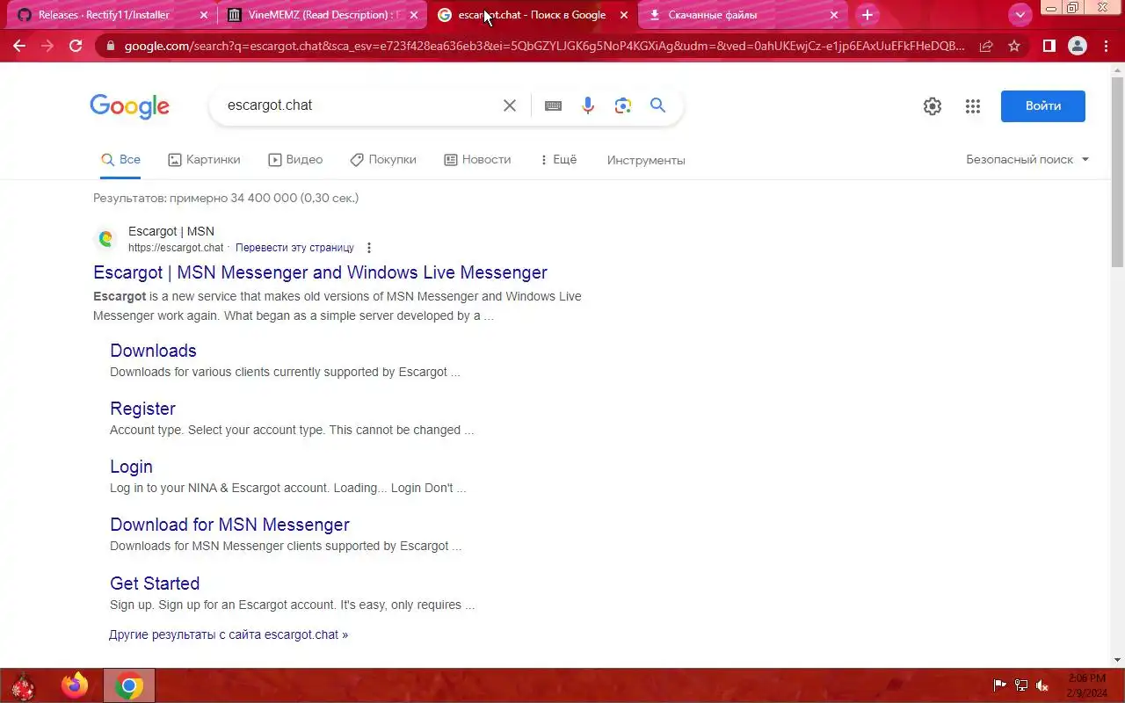Screen dimensions: 1125x703
Task: Open the on-screen keyboard input tool
Action: (553, 105)
